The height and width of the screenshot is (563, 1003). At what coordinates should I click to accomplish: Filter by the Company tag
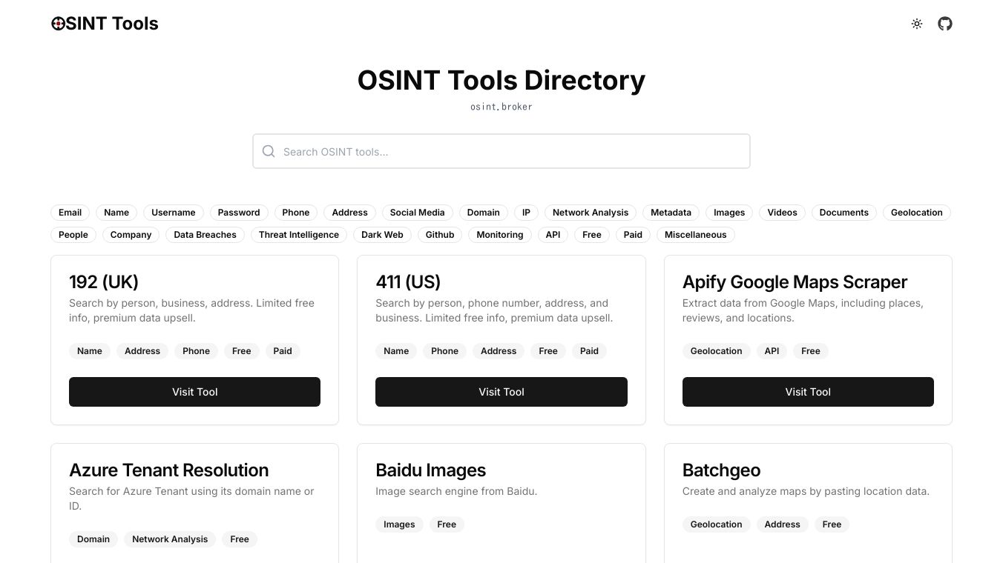(131, 235)
